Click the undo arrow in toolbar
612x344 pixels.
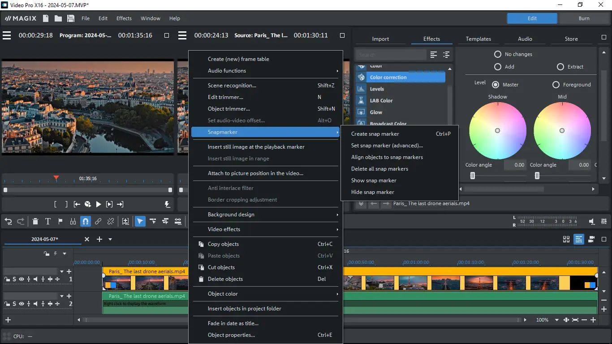[x=8, y=221]
